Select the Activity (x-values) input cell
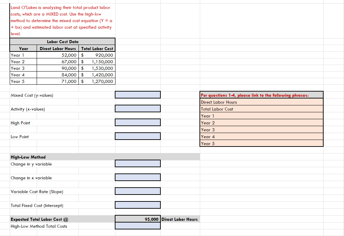The width and height of the screenshot is (344, 236). (x=137, y=108)
